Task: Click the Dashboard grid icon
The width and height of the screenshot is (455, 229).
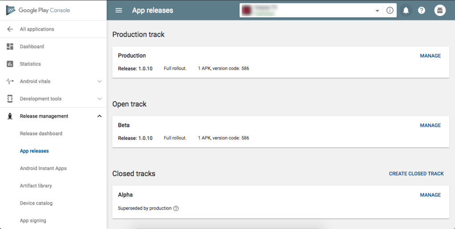Action: (x=10, y=47)
